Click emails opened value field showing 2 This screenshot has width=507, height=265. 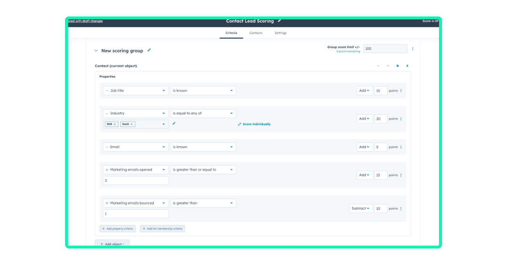point(136,180)
